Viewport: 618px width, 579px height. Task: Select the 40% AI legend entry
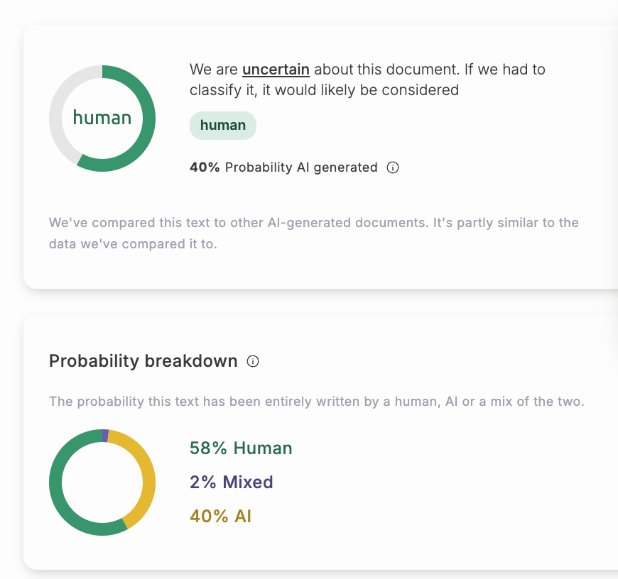(x=221, y=516)
